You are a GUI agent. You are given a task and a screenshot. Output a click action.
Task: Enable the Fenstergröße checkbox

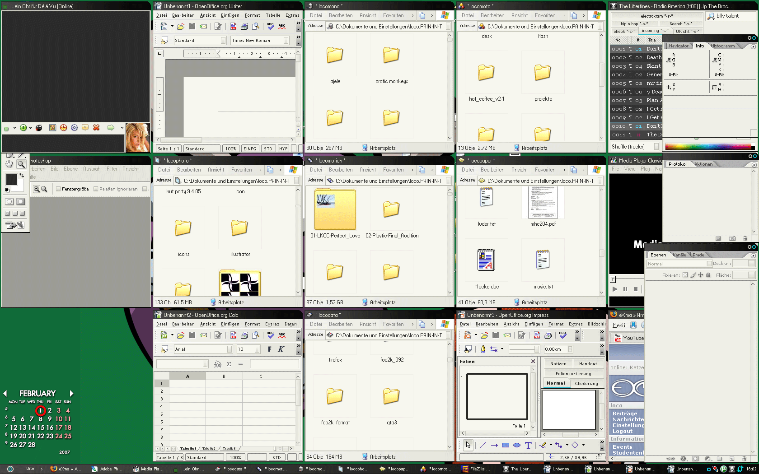(x=58, y=189)
